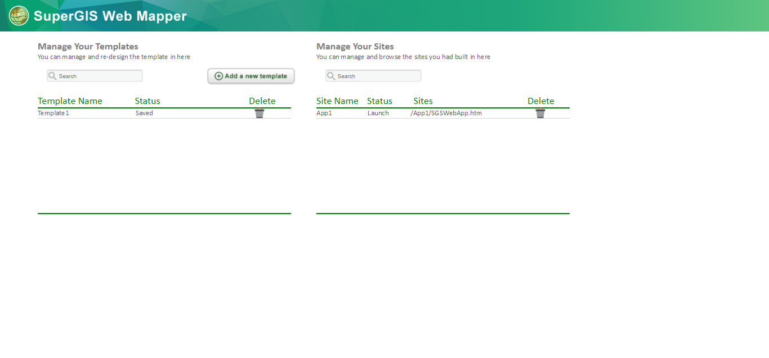Click the magnifier icon in sites search
769x358 pixels.
(x=332, y=76)
